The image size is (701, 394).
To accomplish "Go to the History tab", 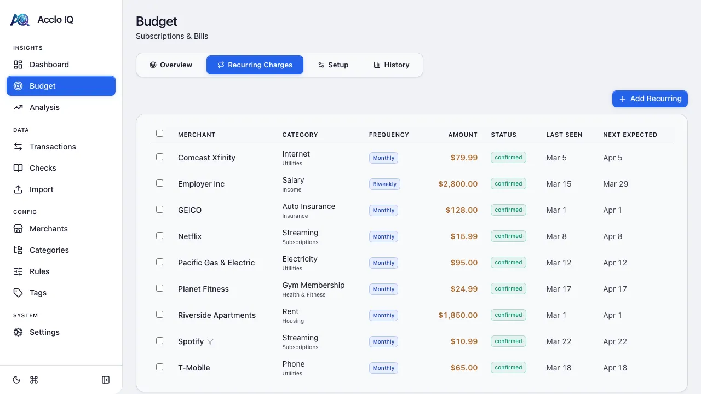I will tap(392, 65).
